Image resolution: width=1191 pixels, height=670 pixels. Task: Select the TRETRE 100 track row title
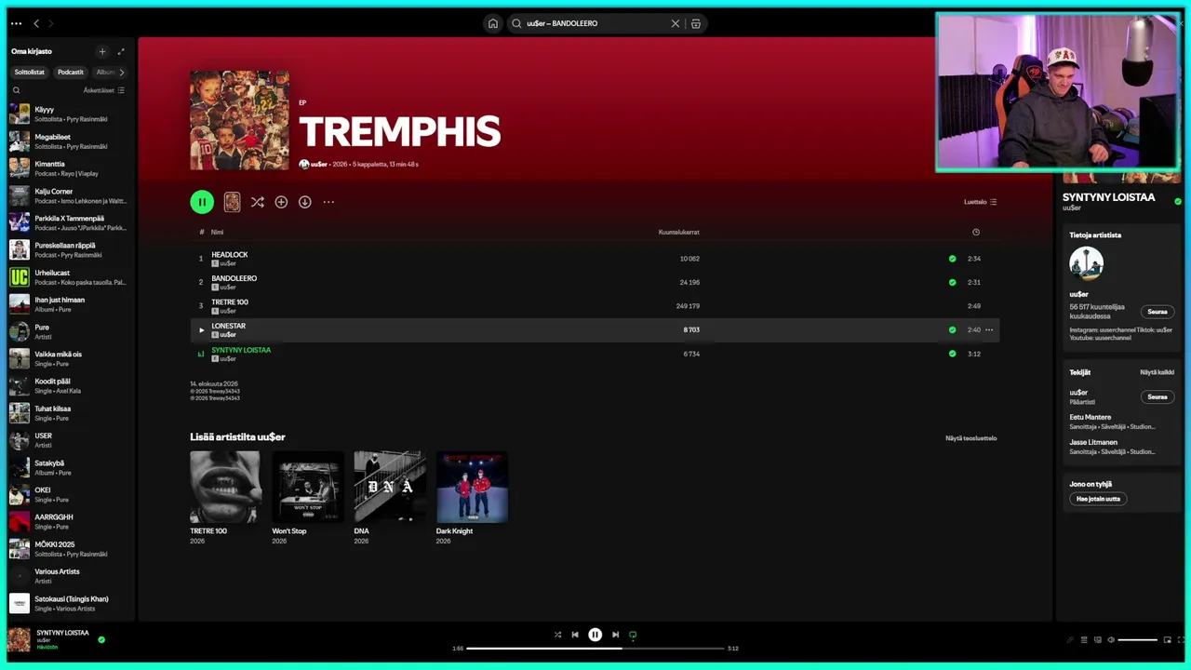230,301
